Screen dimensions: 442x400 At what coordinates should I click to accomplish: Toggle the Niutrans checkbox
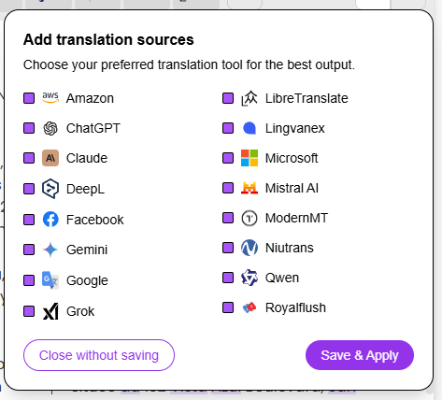pos(228,248)
